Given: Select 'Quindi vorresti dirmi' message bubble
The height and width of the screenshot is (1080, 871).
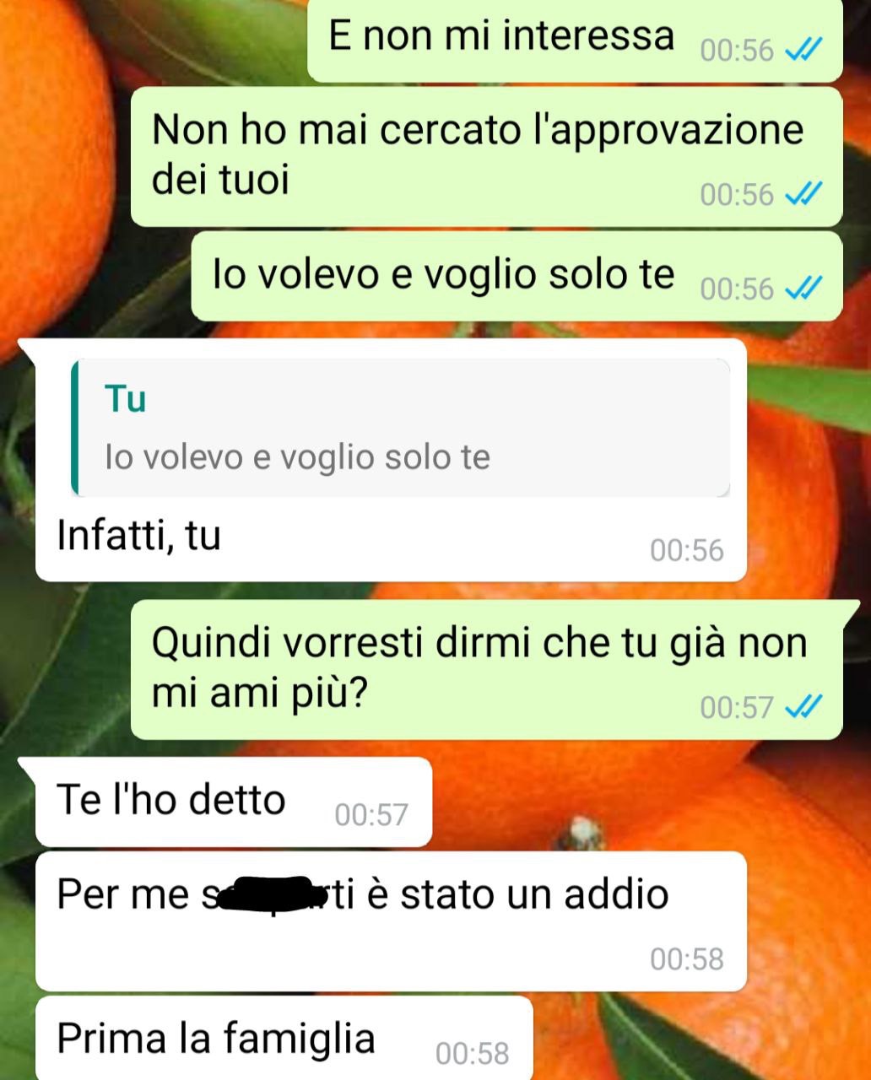Looking at the screenshot, I should (x=487, y=669).
